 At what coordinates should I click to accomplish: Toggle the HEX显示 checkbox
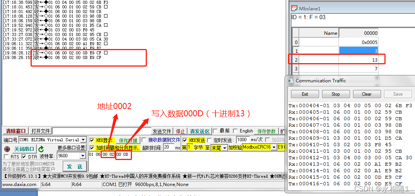tap(92, 140)
